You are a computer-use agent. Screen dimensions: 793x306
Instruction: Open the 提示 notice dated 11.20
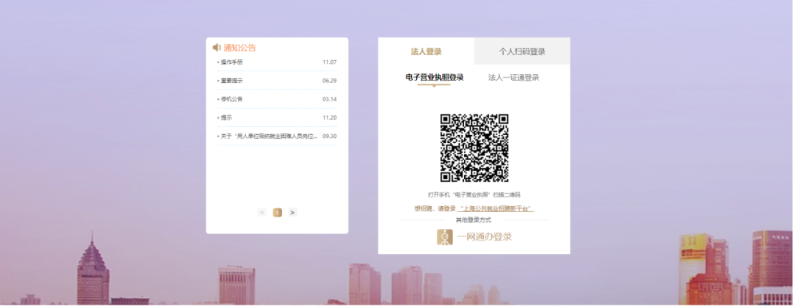(226, 118)
